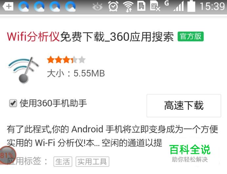This screenshot has height=174, width=227.
Task: Tap the green 官方版 badge
Action: (191, 36)
